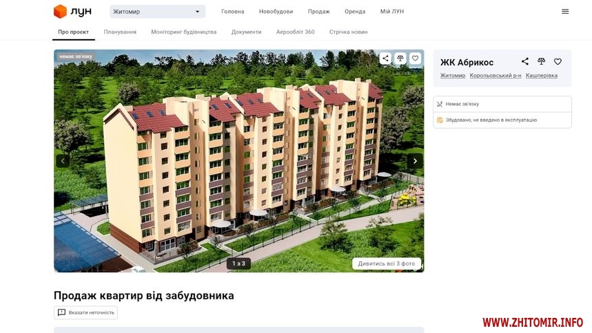The height and width of the screenshot is (333, 592).
Task: Switch to the Планування tab
Action: pos(120,32)
